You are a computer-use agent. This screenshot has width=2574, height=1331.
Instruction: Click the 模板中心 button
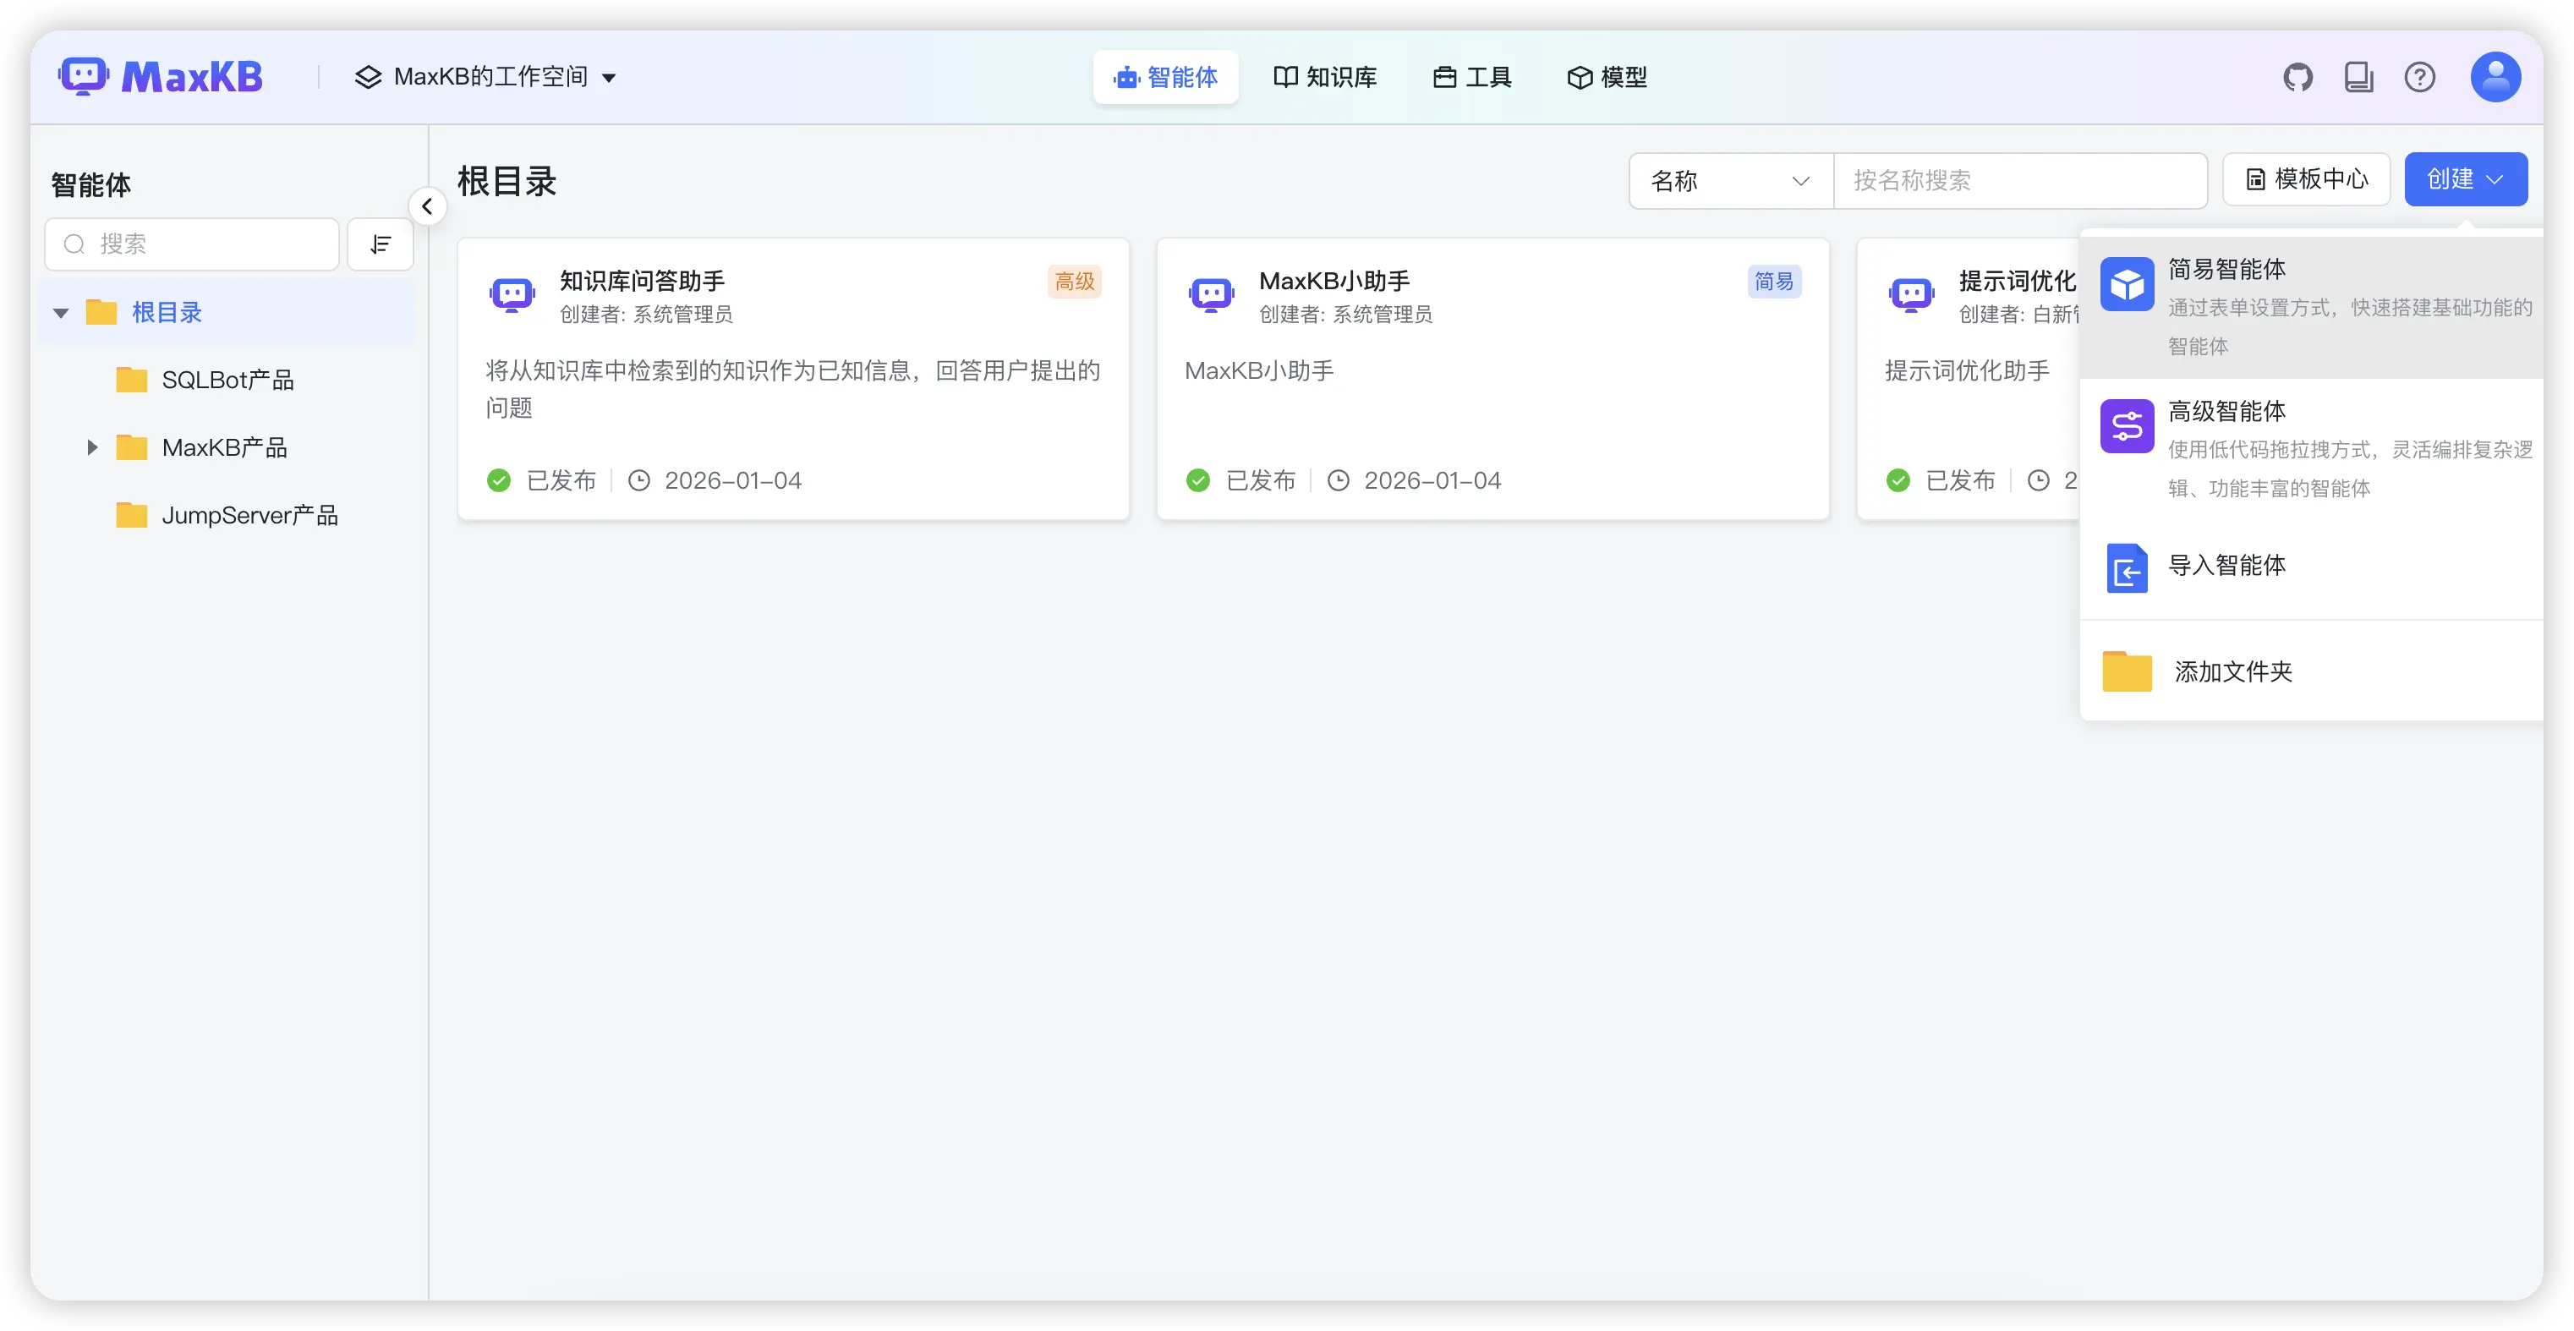(2305, 179)
